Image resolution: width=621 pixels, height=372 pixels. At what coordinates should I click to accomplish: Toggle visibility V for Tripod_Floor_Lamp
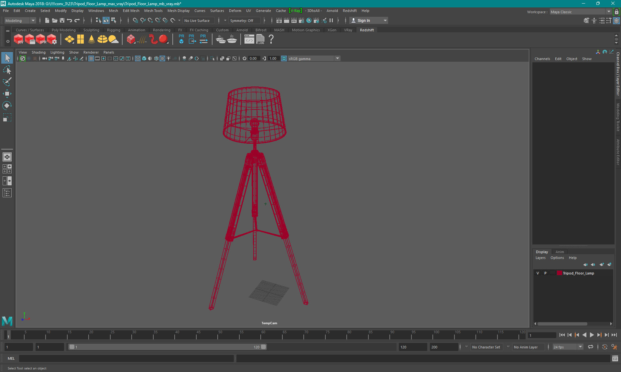(x=538, y=273)
